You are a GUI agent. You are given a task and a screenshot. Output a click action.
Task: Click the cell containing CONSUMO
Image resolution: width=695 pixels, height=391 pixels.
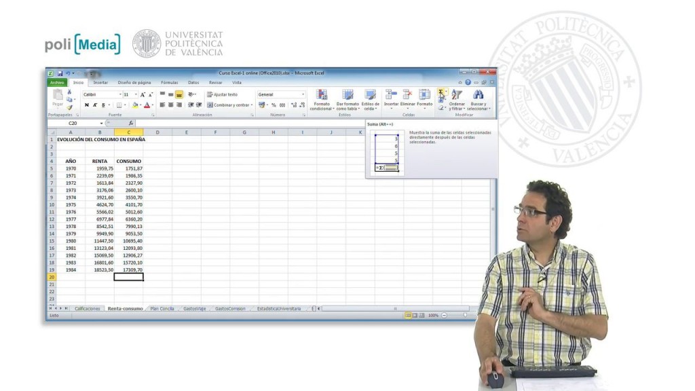128,162
